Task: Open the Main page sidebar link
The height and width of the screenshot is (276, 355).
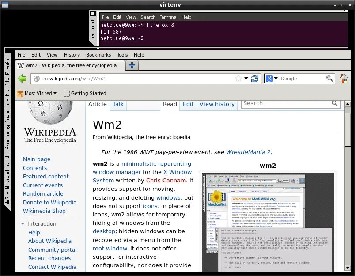Action: (37, 159)
